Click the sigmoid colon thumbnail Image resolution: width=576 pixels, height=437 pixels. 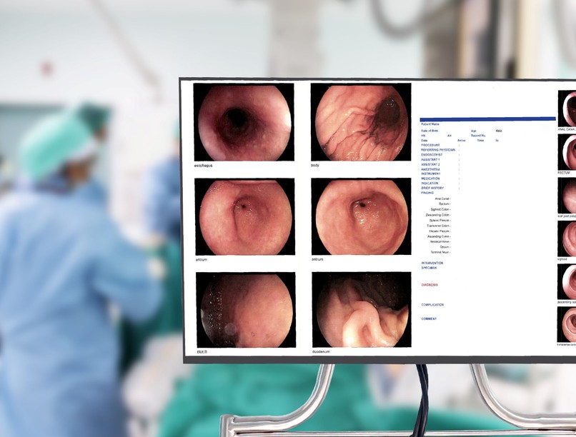pyautogui.click(x=567, y=238)
